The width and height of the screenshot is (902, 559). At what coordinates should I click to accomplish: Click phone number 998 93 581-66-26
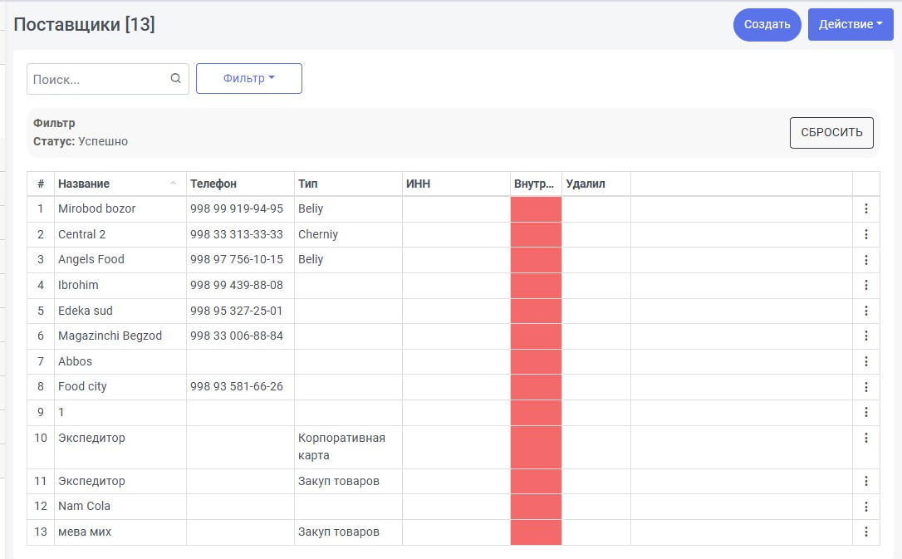pos(237,386)
